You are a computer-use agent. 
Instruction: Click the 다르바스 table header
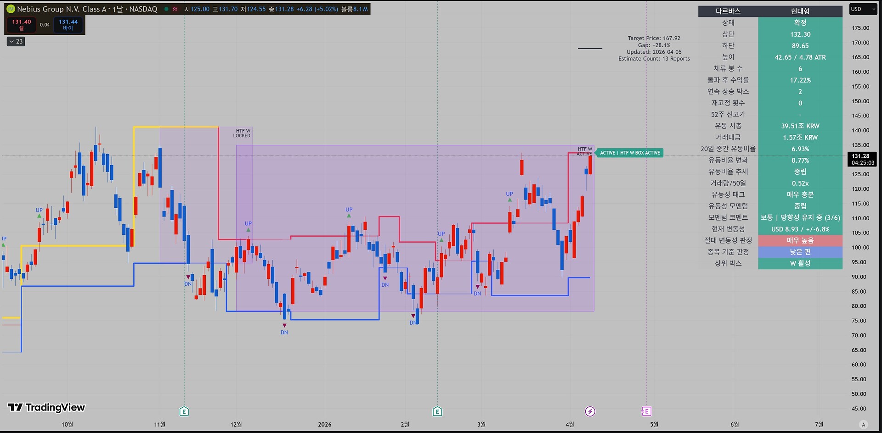[728, 11]
